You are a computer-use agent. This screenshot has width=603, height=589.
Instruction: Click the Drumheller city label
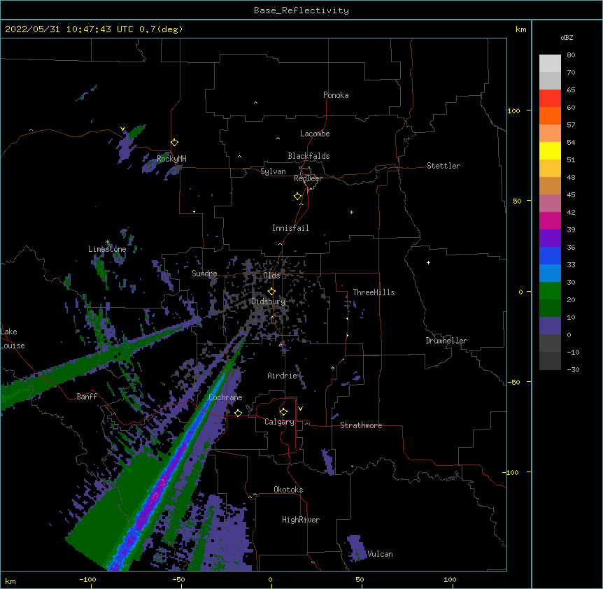[x=446, y=341]
